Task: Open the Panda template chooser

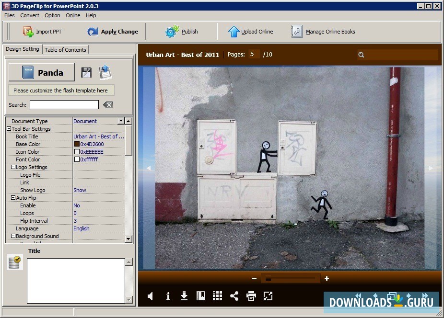Action: tap(42, 72)
